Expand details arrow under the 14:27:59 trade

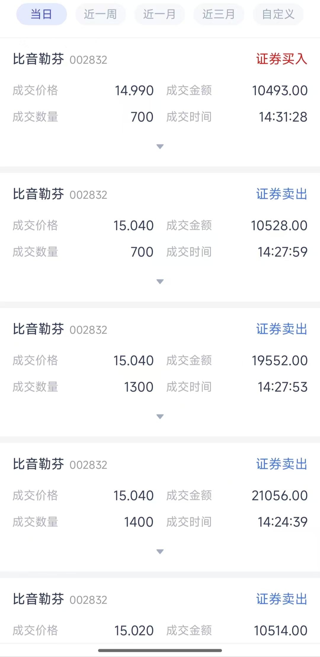[160, 282]
